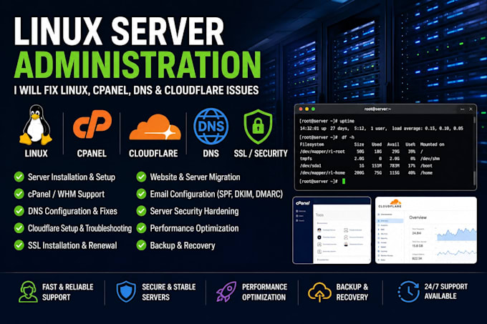
Task: Click the 'LINUX' label under the penguin
Action: 36,153
